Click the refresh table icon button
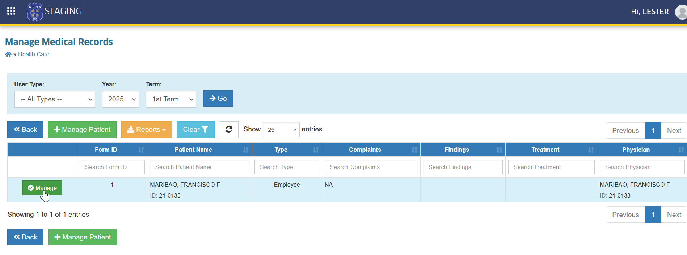Screen dimensions: 687x255 (229, 129)
